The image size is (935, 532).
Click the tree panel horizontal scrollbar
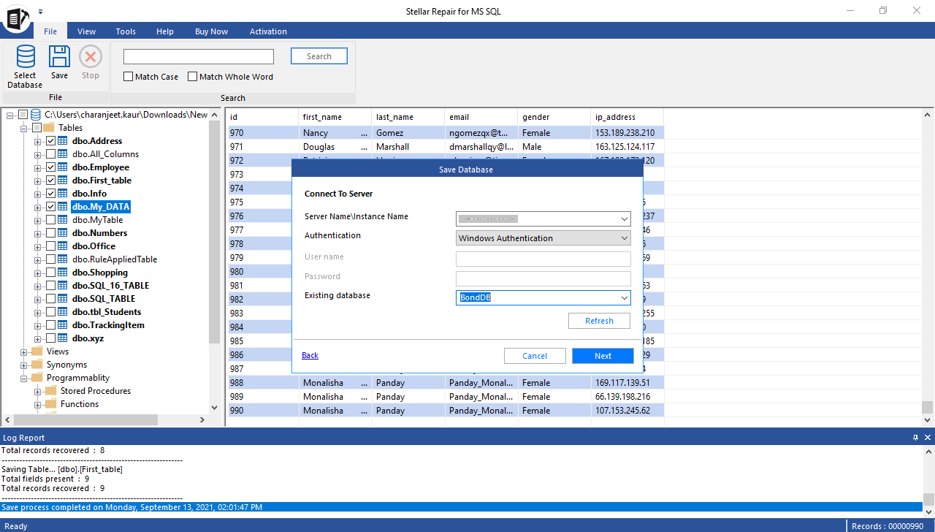pos(86,419)
